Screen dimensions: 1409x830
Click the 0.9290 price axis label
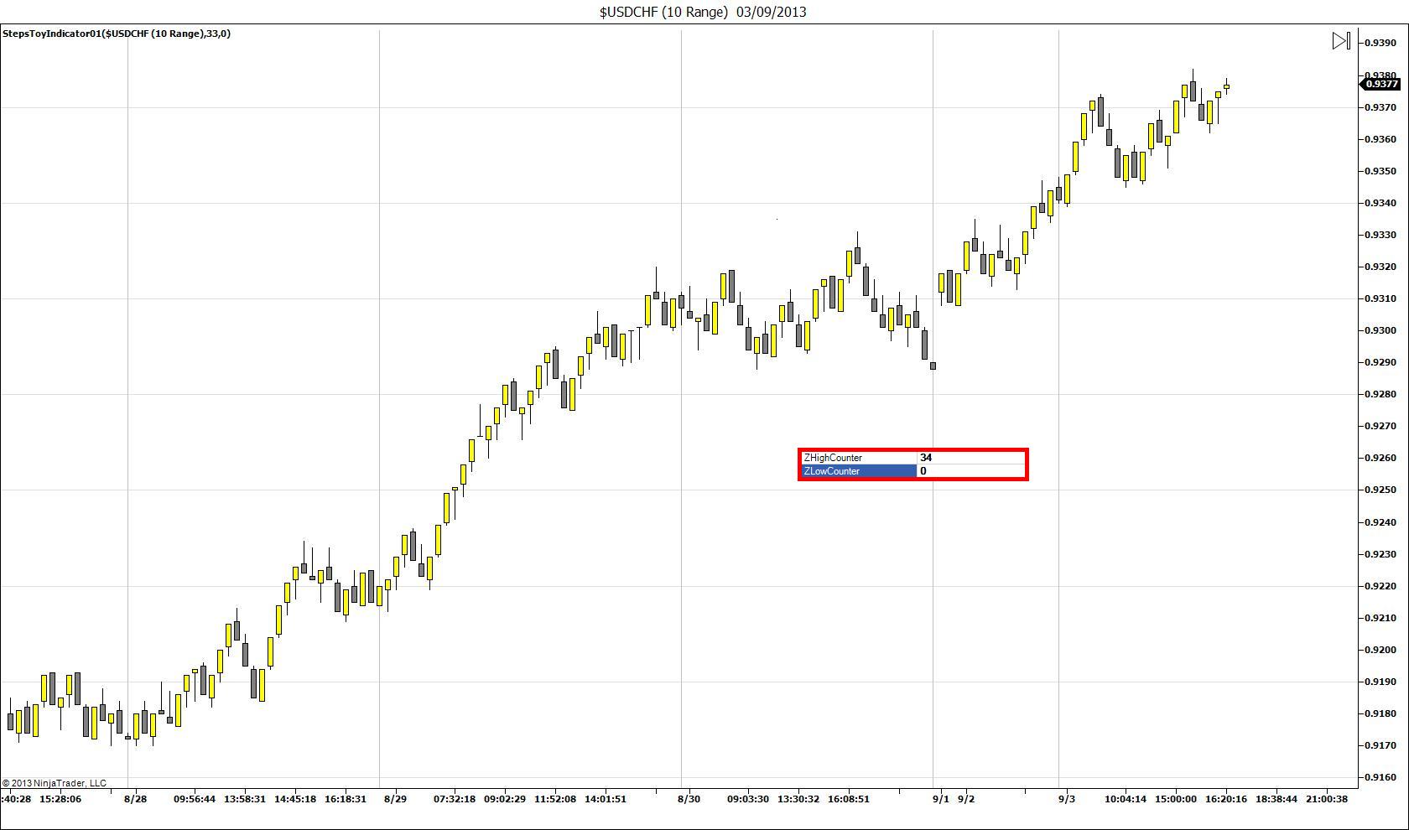[1380, 362]
